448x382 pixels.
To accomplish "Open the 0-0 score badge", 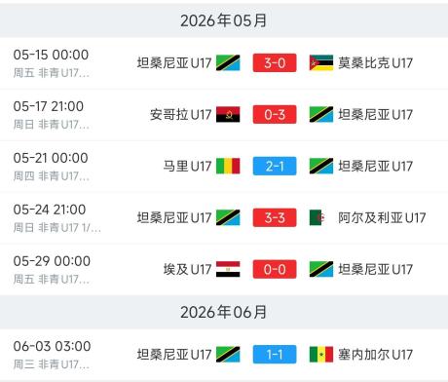I will tap(275, 269).
